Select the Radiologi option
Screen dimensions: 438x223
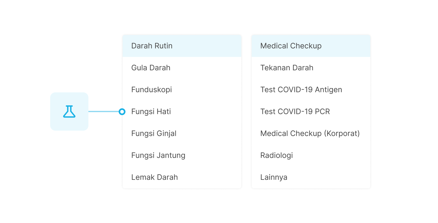[276, 155]
